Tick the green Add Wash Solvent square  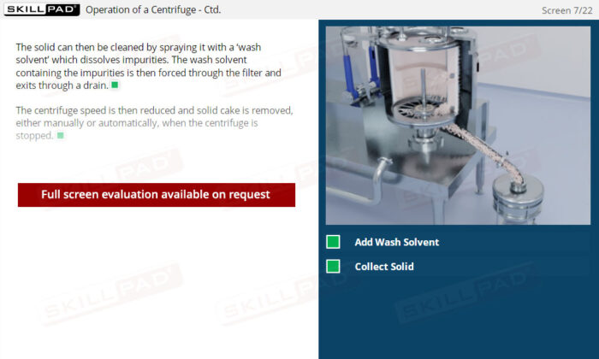click(x=333, y=242)
